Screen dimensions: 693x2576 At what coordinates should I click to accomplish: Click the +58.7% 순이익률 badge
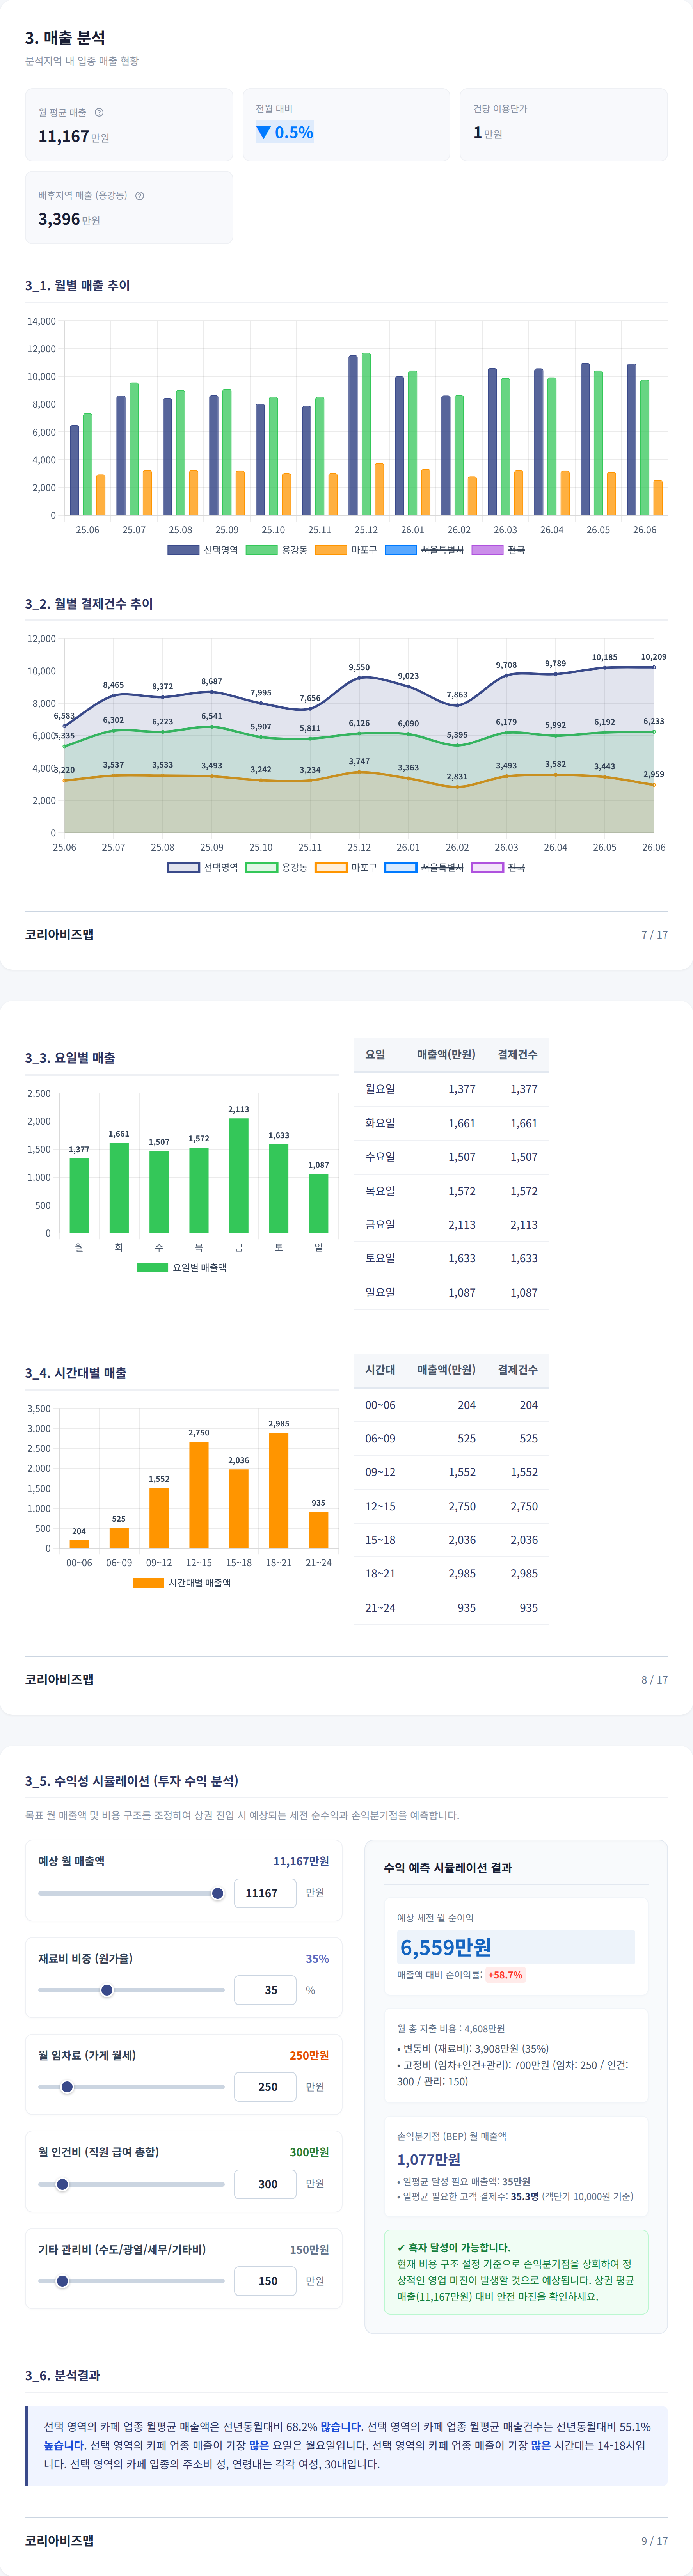tap(505, 1975)
